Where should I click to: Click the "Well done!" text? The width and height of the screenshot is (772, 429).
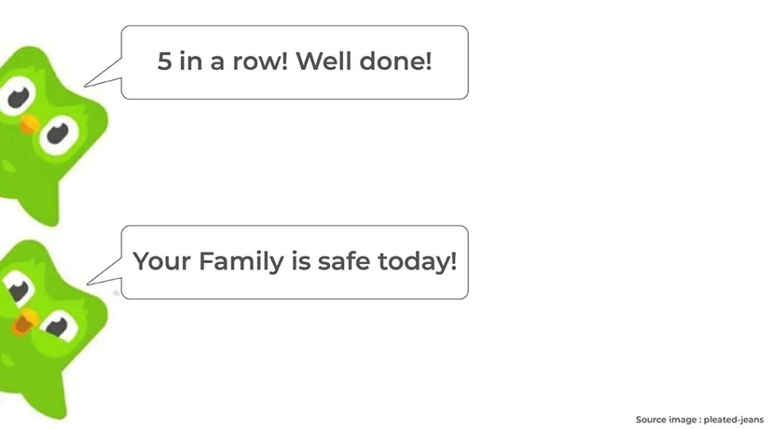(363, 61)
